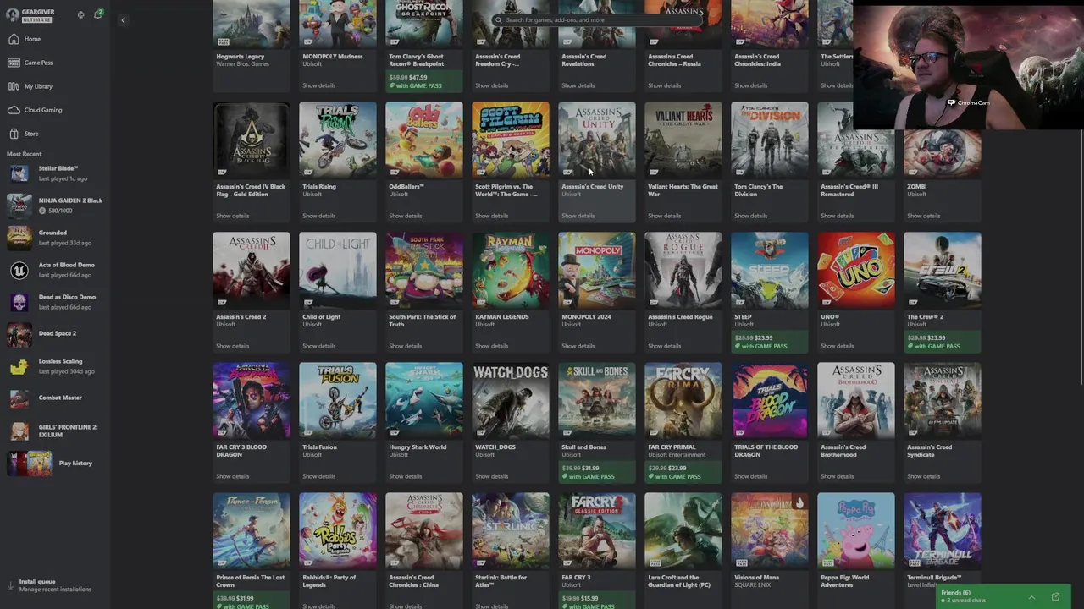The height and width of the screenshot is (609, 1084).
Task: Show details for MONOPOLY Madness
Action: [x=319, y=85]
